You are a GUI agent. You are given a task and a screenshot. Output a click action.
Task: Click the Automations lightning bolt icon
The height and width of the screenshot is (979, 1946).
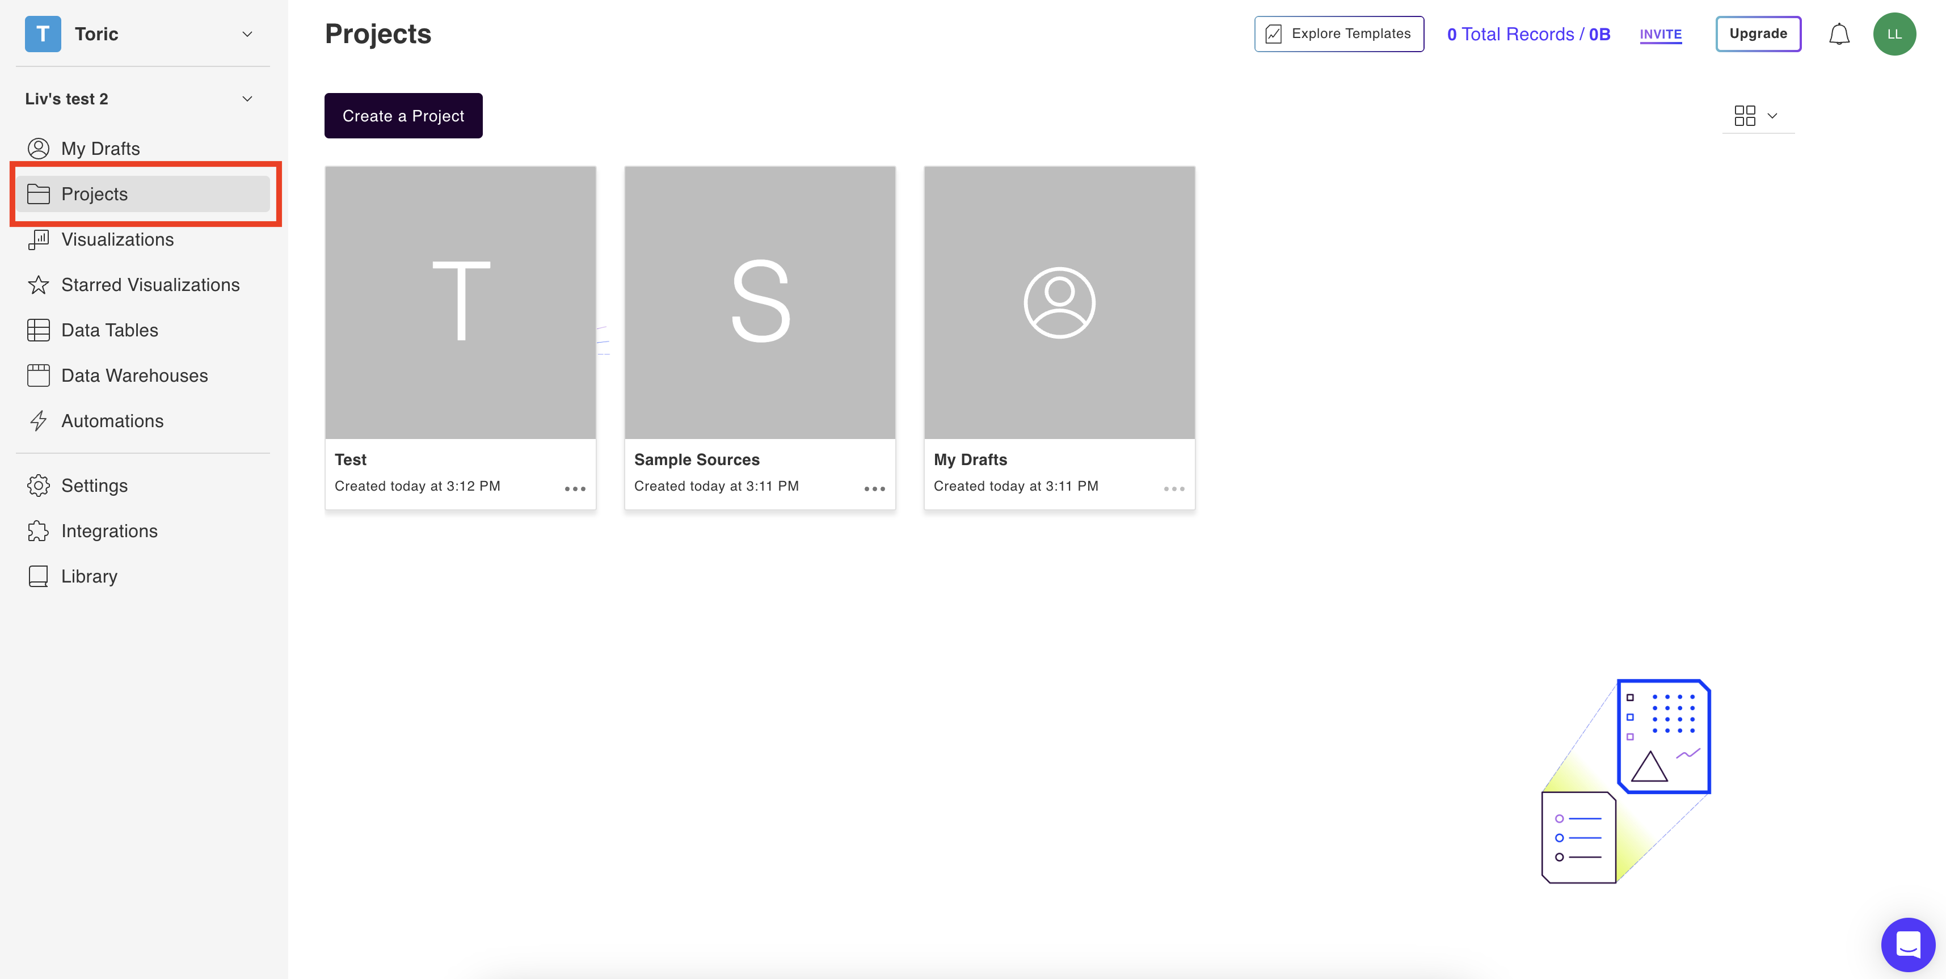coord(39,421)
